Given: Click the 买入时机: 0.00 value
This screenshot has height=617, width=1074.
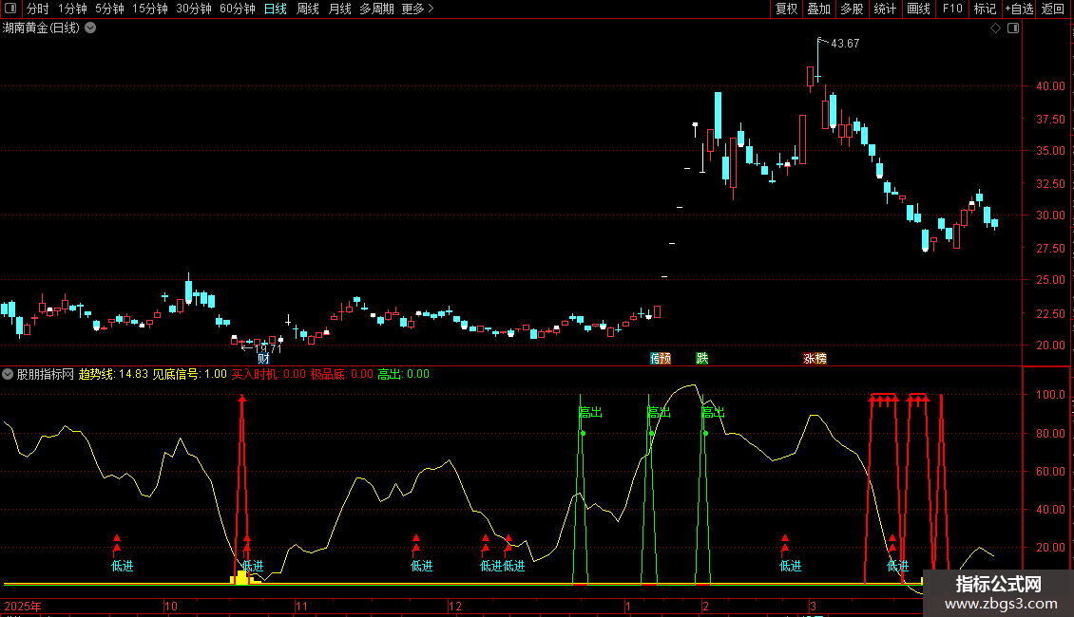Looking at the screenshot, I should (268, 374).
